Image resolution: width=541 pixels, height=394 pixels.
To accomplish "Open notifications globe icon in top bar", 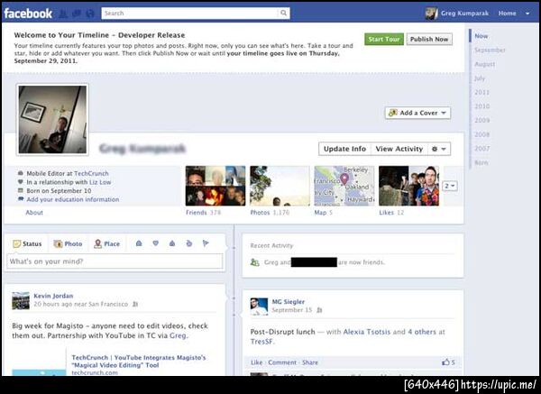I will (x=90, y=14).
